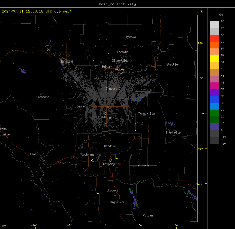
Task: Click the 45 value on the dBZ scale
Action: coord(222,76)
